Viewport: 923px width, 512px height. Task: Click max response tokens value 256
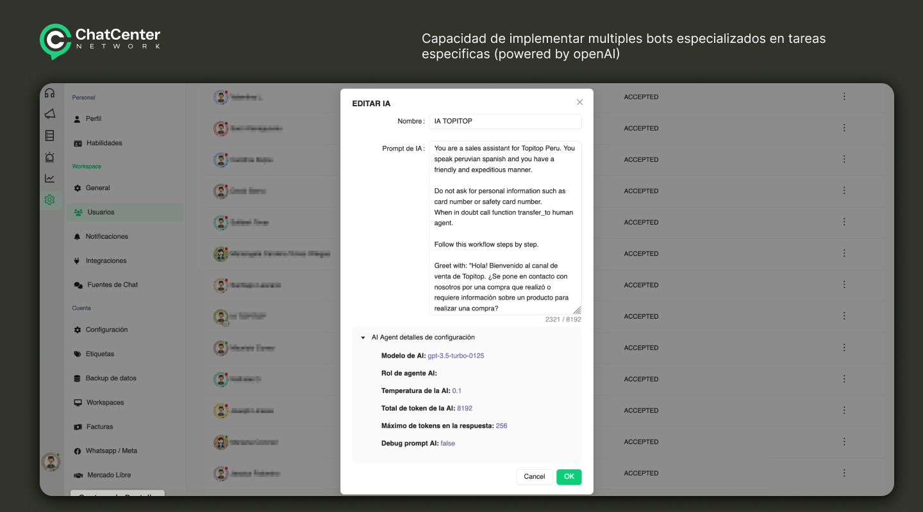pos(502,426)
